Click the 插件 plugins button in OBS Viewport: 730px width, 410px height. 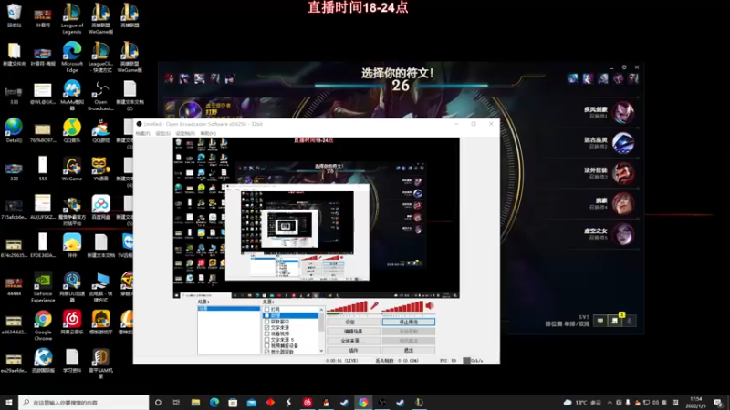point(353,351)
